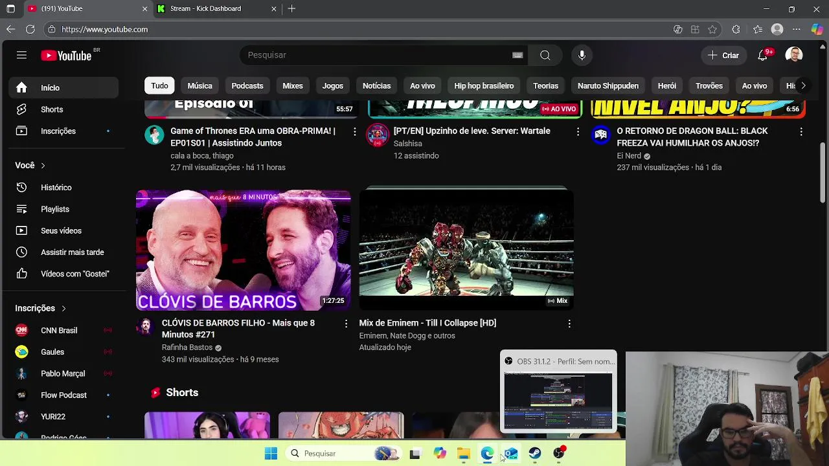Select the Podcasts filter chip
The width and height of the screenshot is (829, 466).
coord(247,85)
